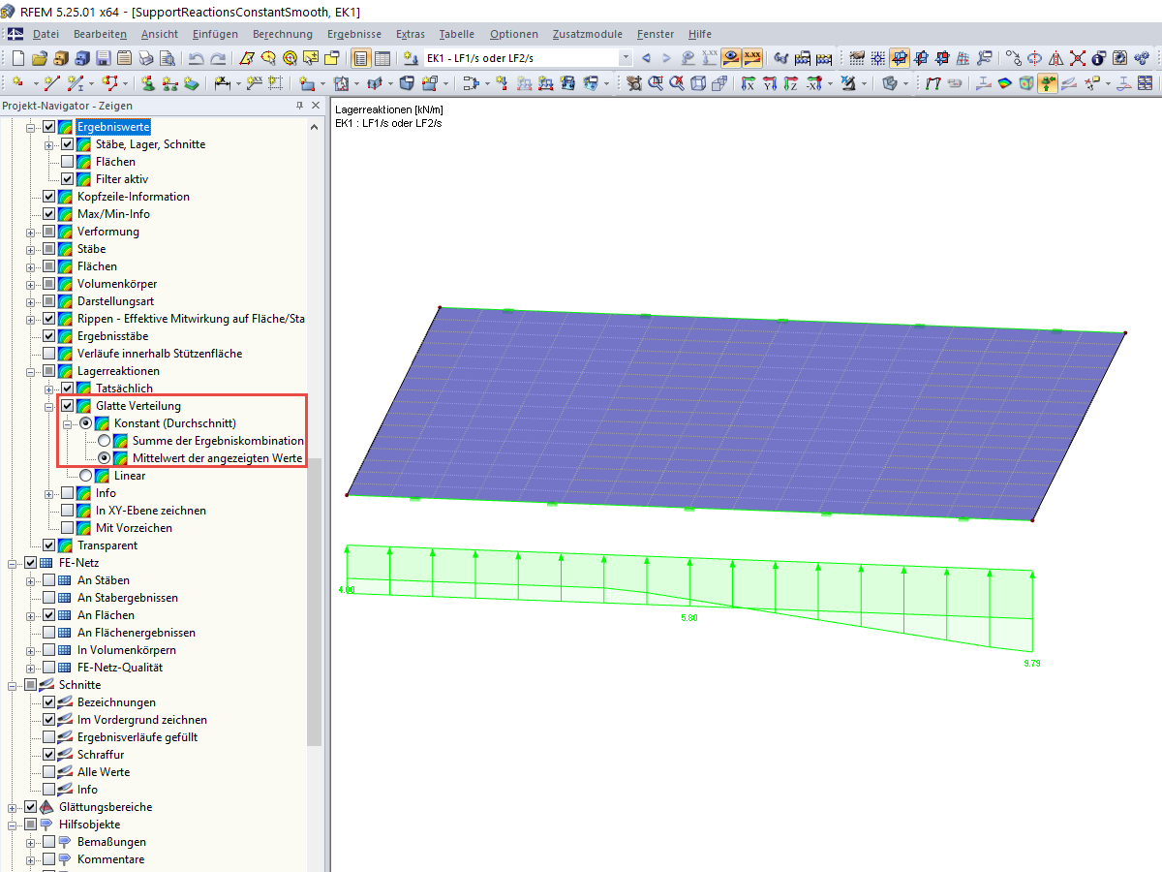Click the Print icon in toolbar
This screenshot has width=1162, height=872.
click(146, 58)
